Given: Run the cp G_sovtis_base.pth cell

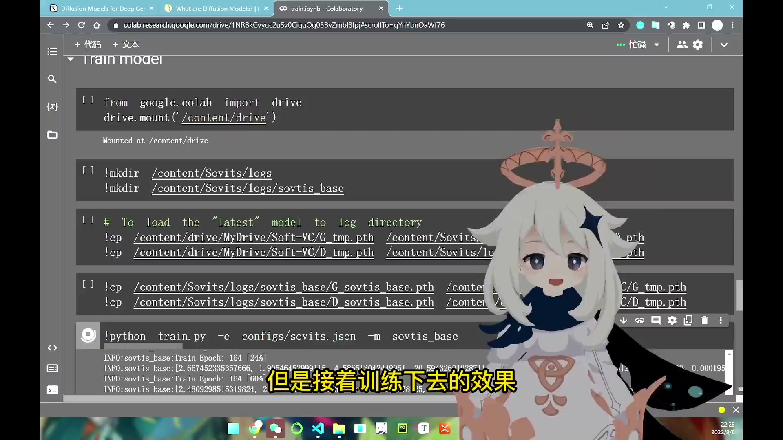Looking at the screenshot, I should [x=88, y=284].
